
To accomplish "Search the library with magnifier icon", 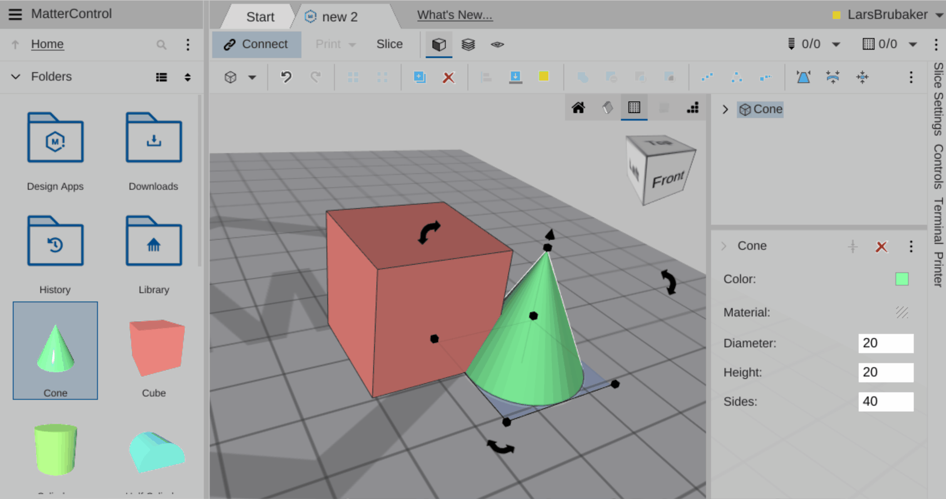I will click(x=161, y=44).
